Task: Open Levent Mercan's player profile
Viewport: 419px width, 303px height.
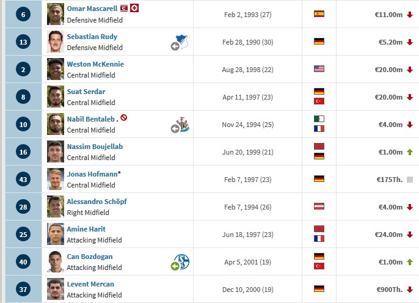Action: (90, 284)
